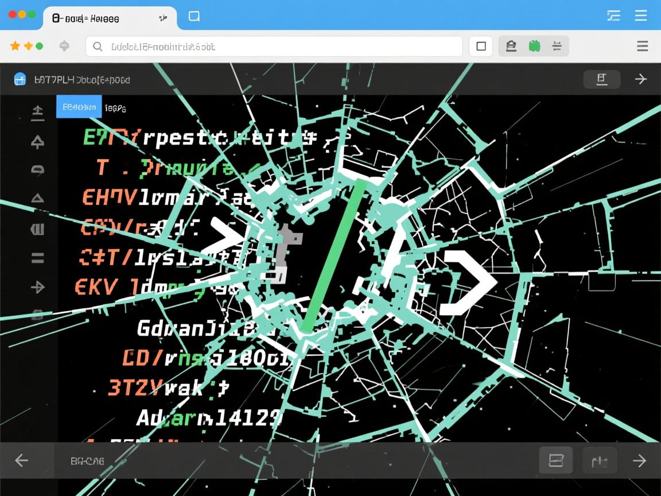Click the blue app logo icon in the header
Image resolution: width=661 pixels, height=496 pixels.
point(20,79)
